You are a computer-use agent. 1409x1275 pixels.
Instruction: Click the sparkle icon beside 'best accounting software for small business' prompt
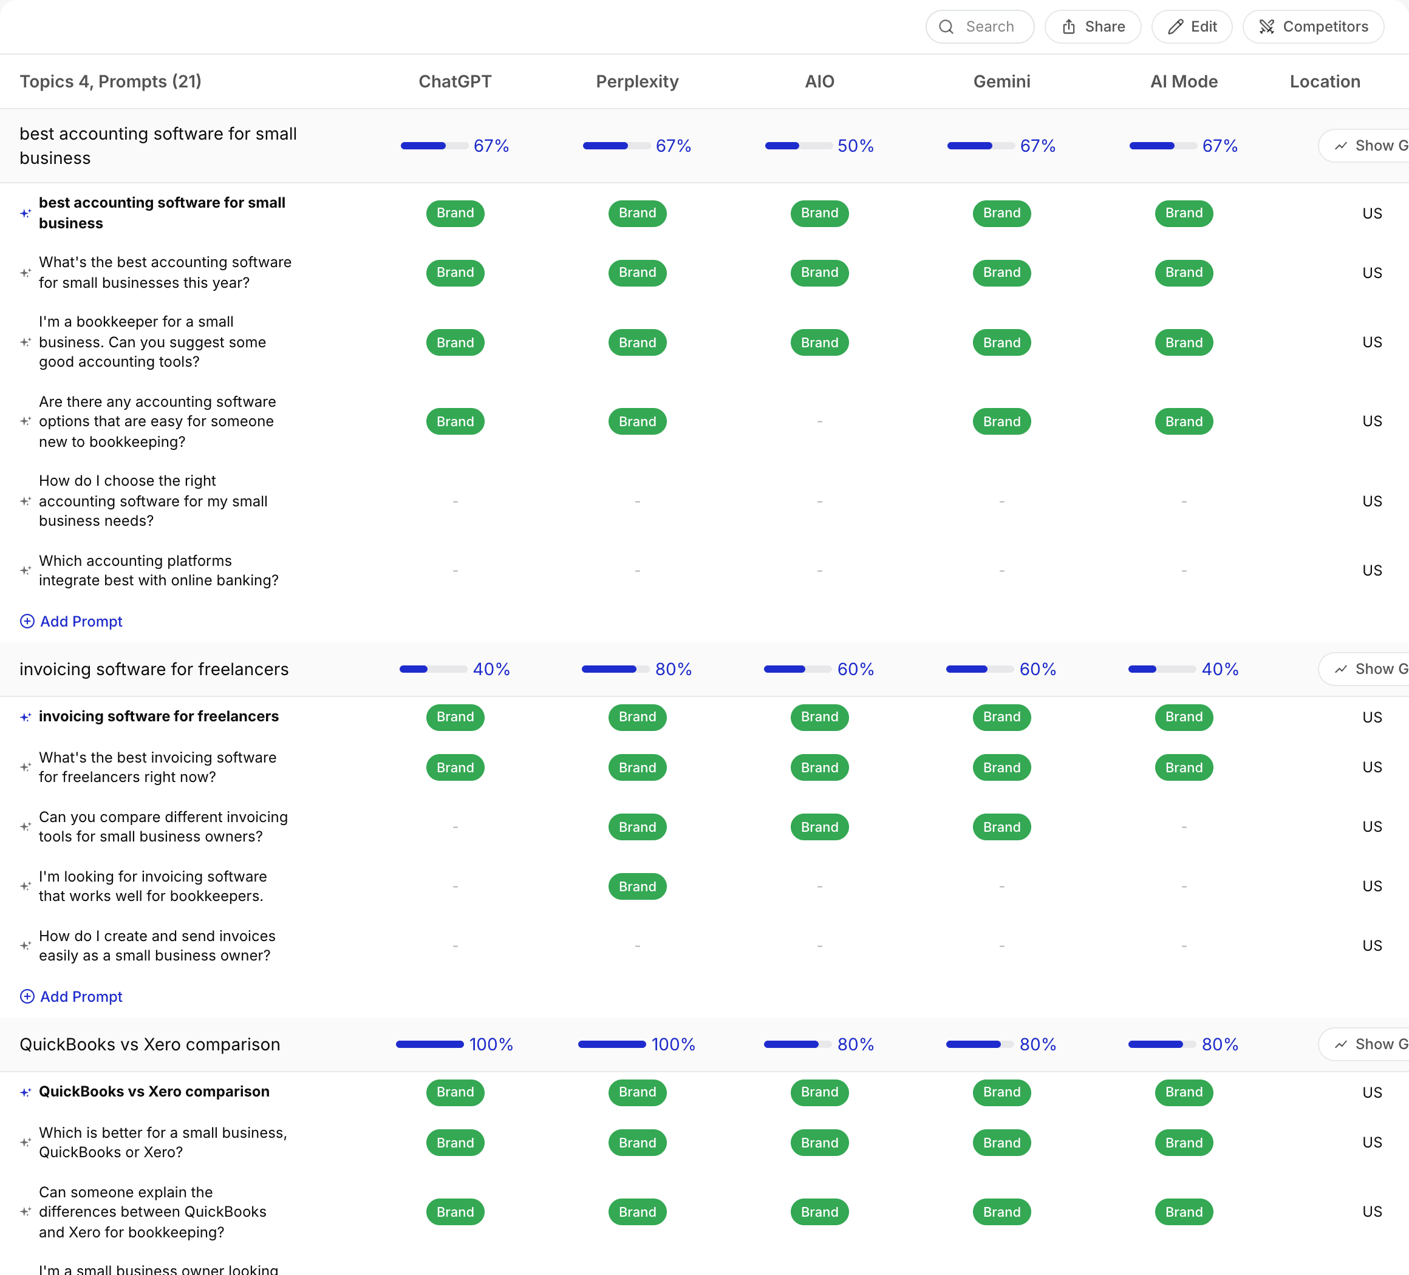coord(26,213)
